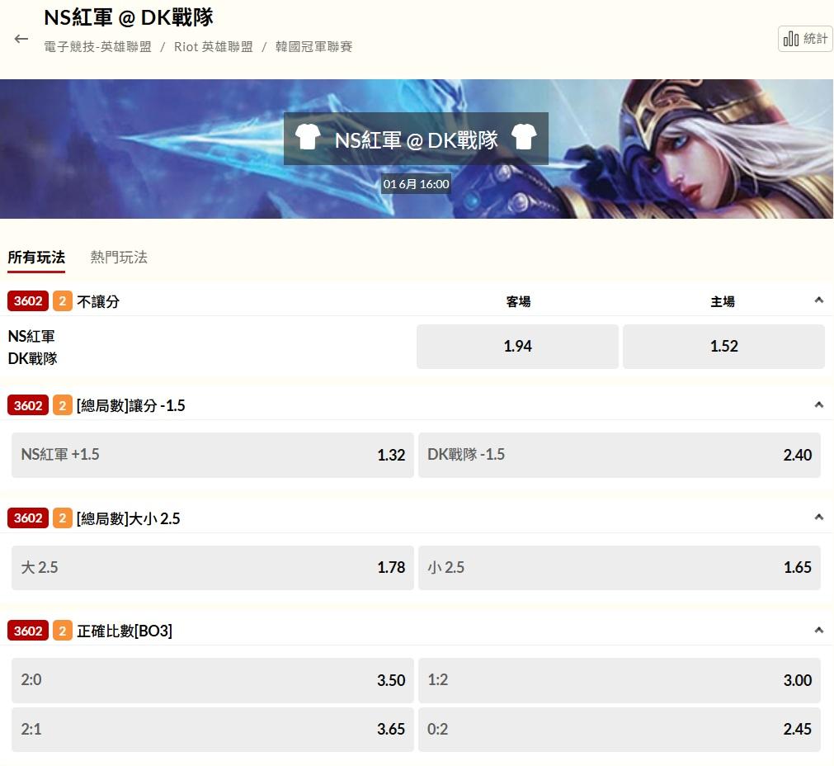
Task: Select the 所有玩法 tab
Action: tap(36, 258)
